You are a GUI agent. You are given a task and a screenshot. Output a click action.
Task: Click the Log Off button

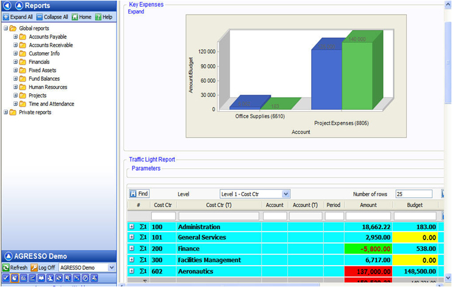point(43,268)
